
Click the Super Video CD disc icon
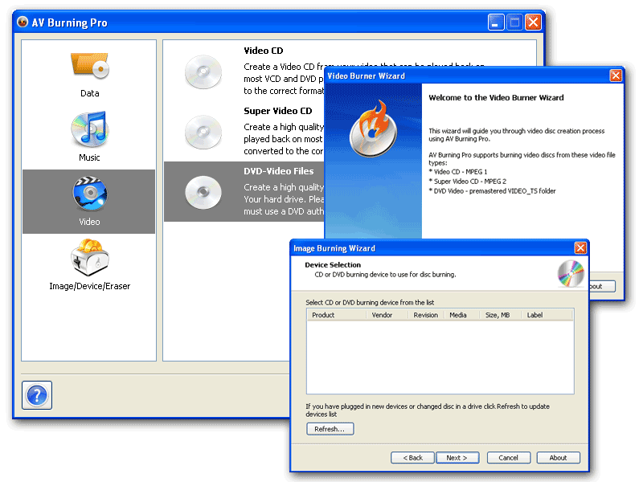(203, 132)
